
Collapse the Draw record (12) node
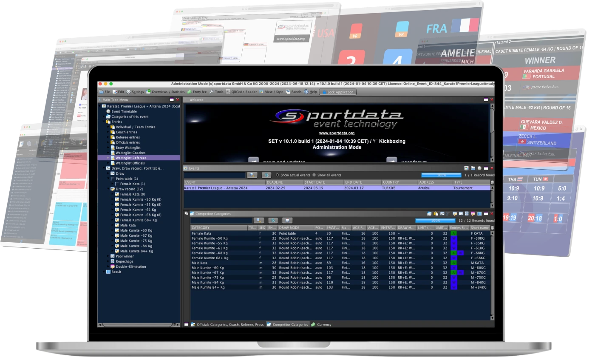pos(108,189)
